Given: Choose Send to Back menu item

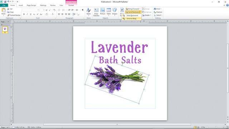Looking at the screenshot, I should (132, 19).
